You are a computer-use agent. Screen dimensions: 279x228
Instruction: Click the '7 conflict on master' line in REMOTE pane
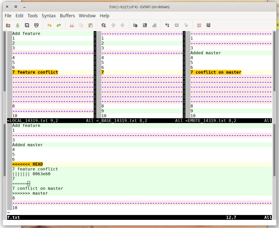[216, 72]
